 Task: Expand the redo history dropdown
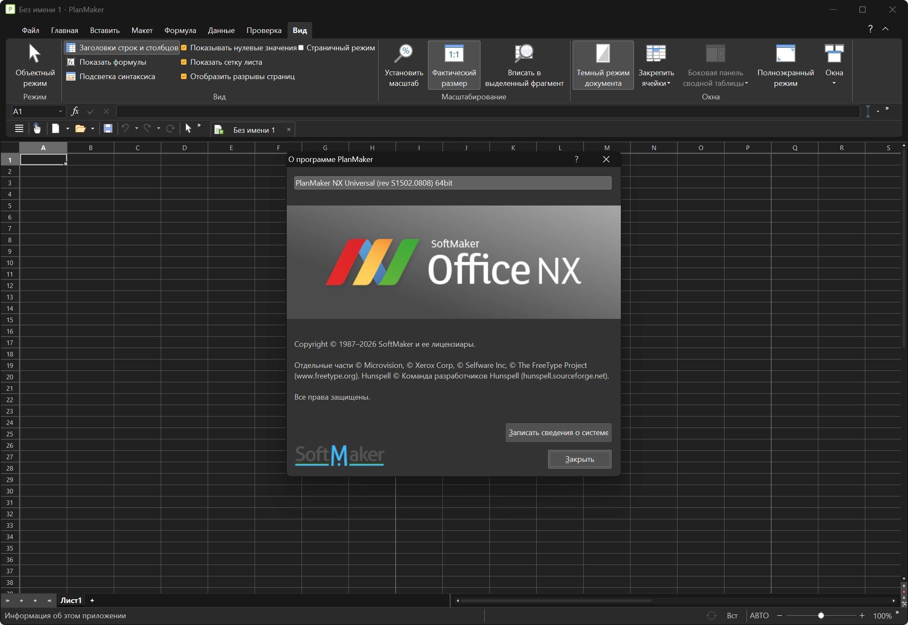point(159,129)
